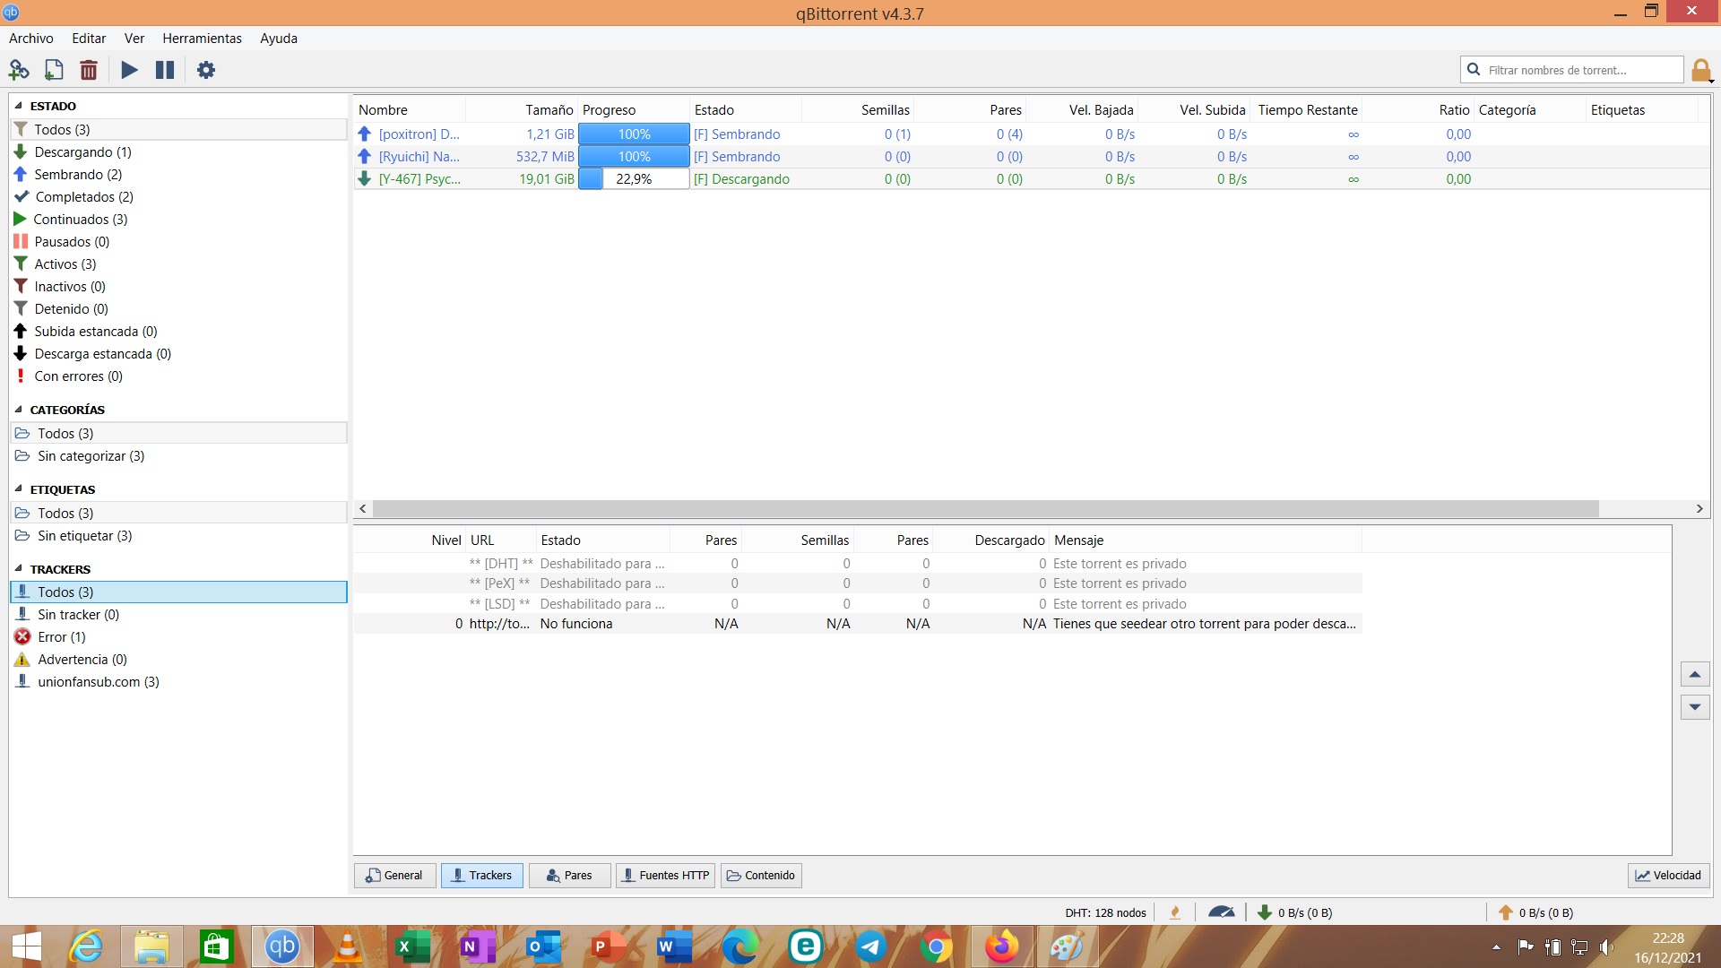Screen dimensions: 1721x968
Task: Select the [Y-467] Psyc... torrent row
Action: [x=1031, y=179]
